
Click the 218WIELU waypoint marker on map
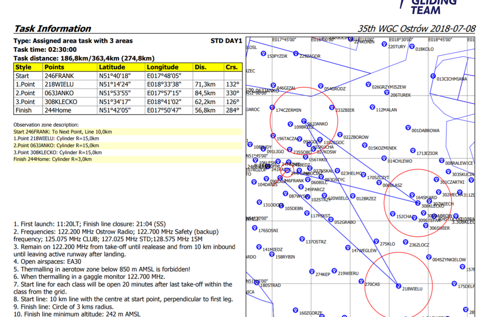pos(399,286)
